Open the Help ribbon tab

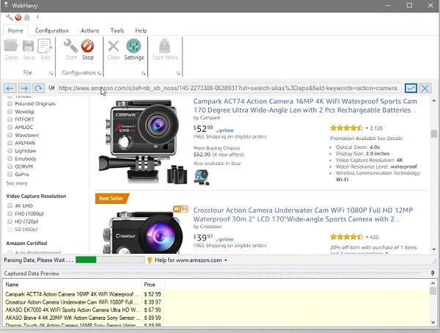tap(141, 31)
